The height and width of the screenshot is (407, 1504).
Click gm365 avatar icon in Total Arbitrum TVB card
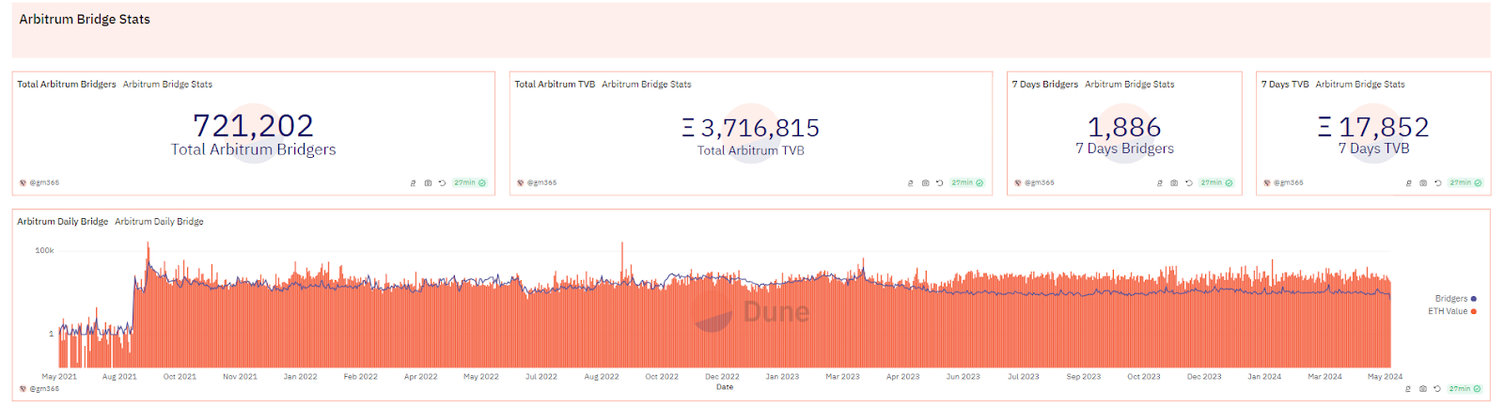520,183
